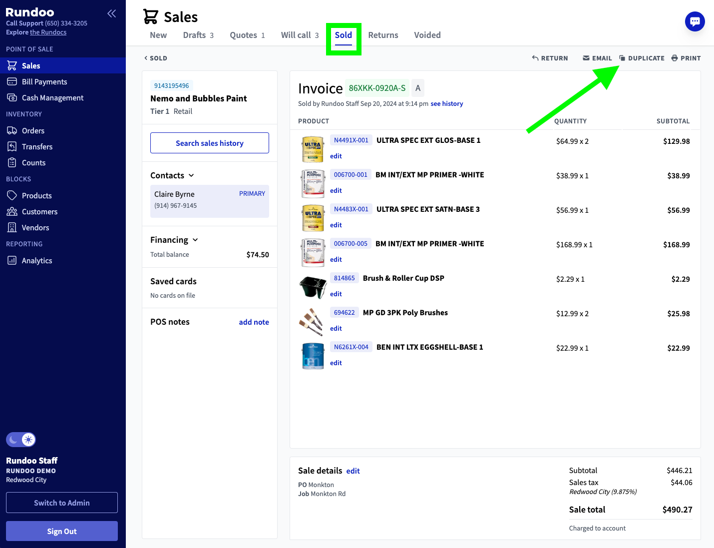Click product code tag 694622

[x=345, y=313]
